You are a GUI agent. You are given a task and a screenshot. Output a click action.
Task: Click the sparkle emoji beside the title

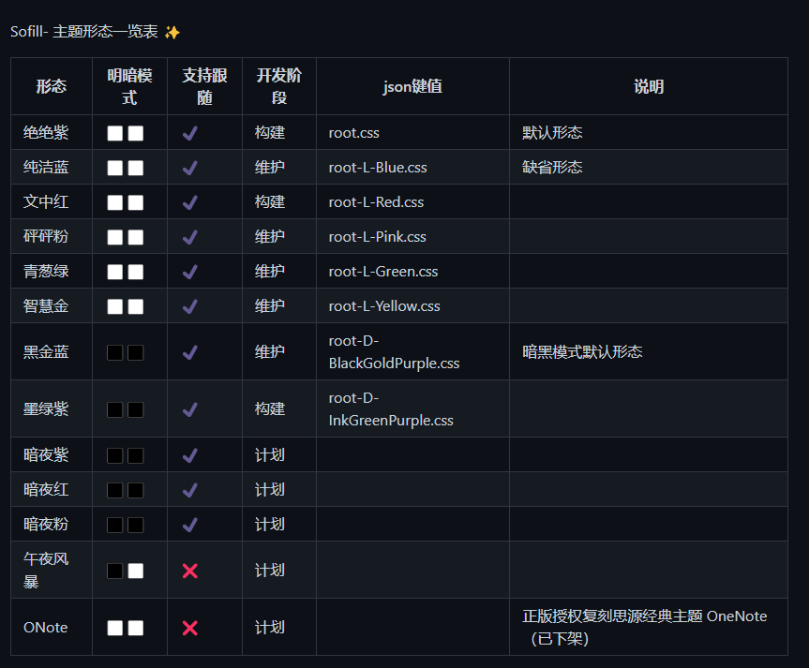(172, 33)
